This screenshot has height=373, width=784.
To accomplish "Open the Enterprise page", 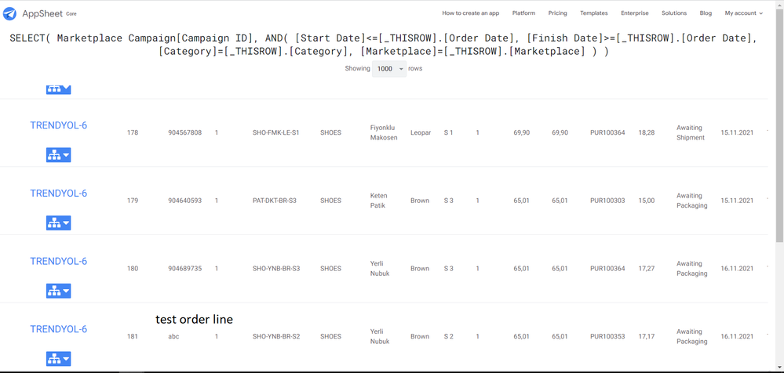I will point(635,13).
